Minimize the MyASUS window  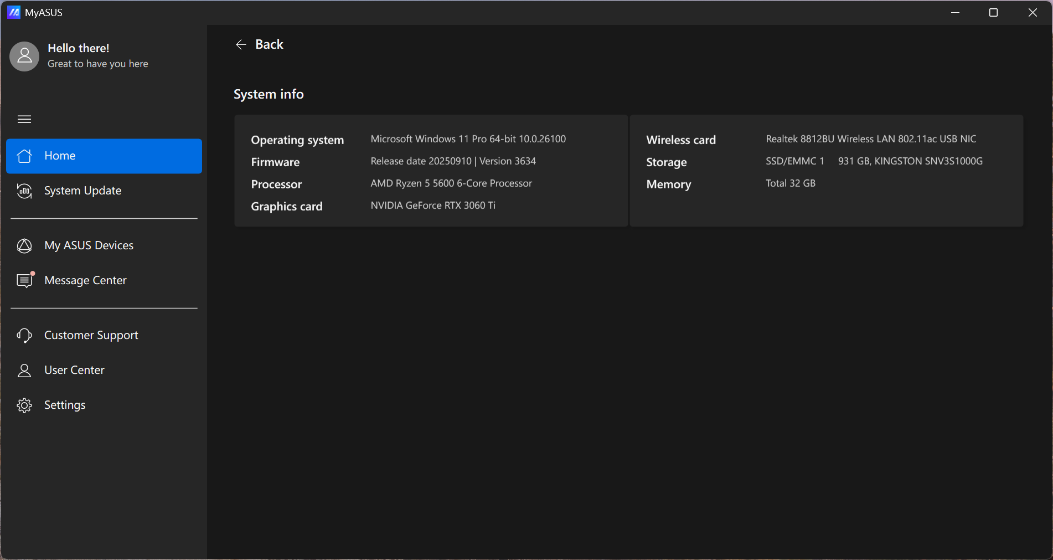pos(955,12)
